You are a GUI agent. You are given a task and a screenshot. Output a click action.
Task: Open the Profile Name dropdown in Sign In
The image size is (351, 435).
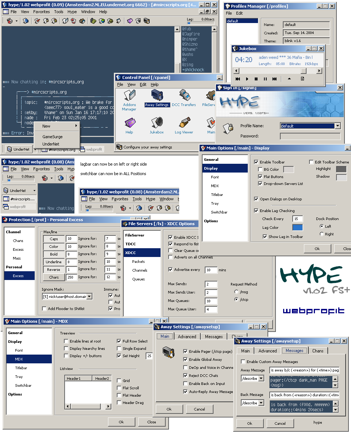(x=337, y=126)
